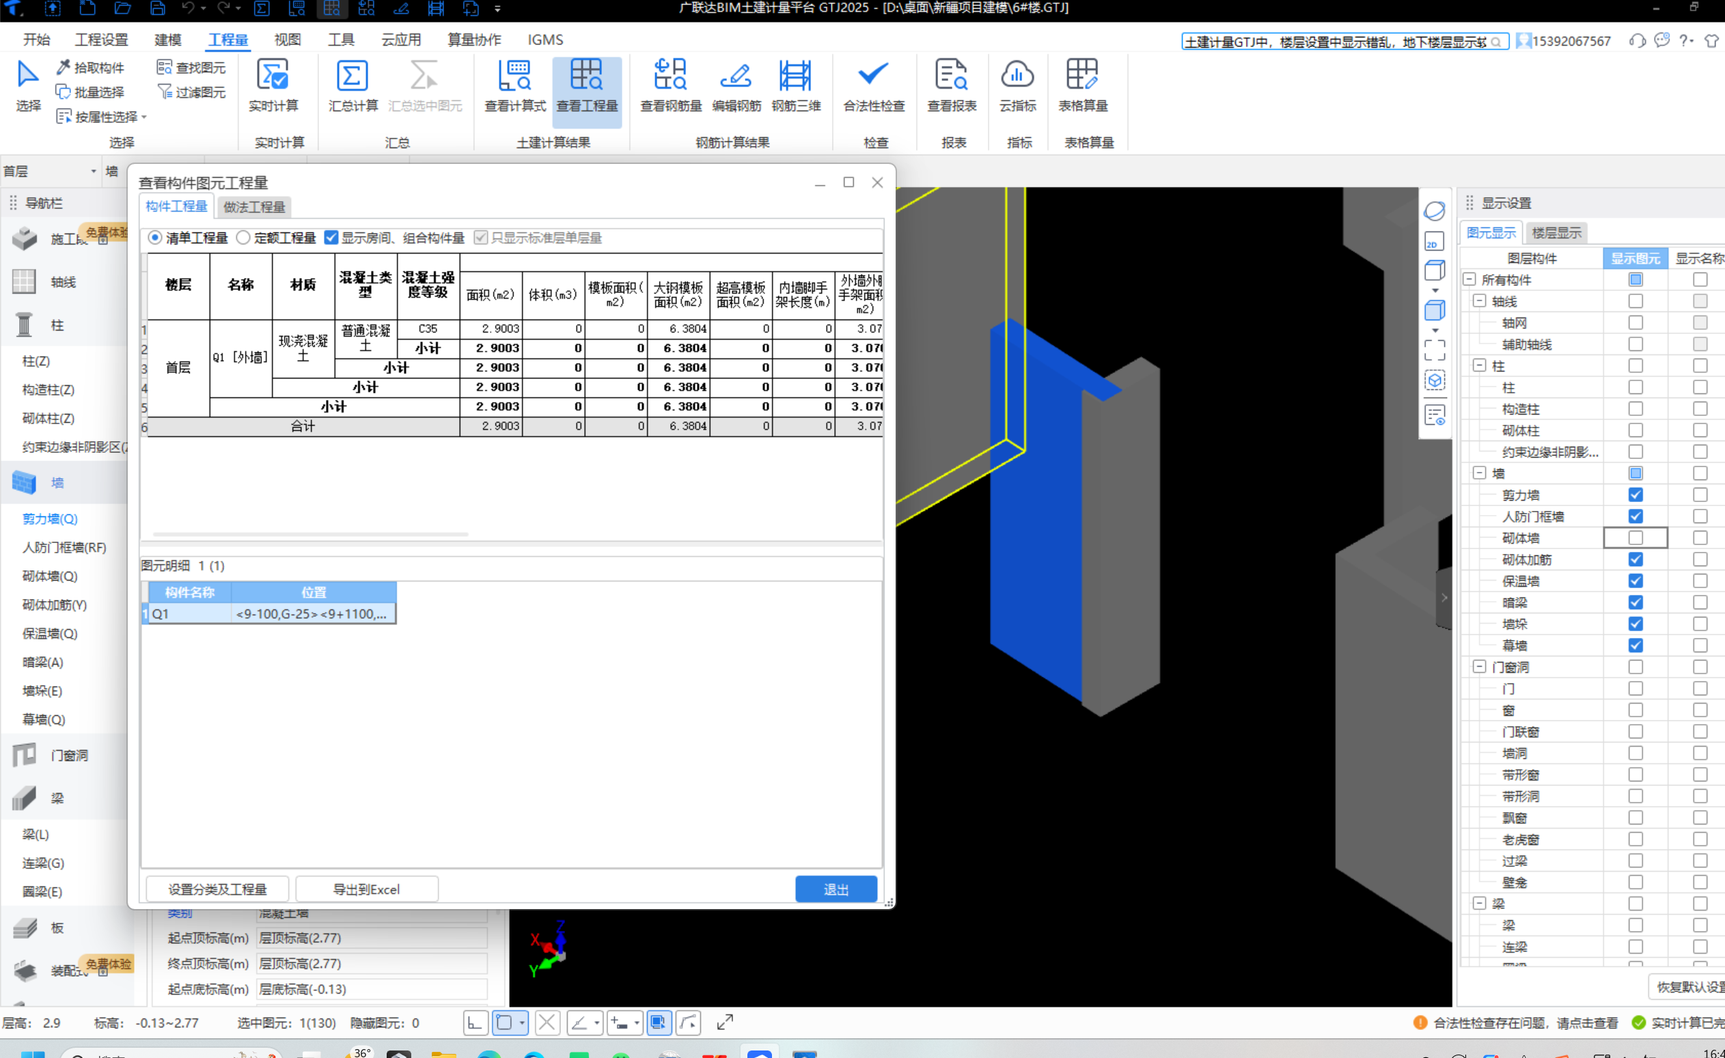Collapse the 所有构件 tree node

coord(1469,279)
